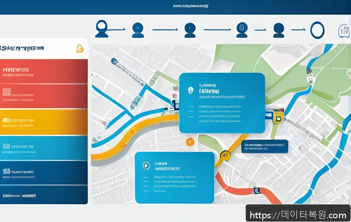Screen dimensions: 351x222
Task: Click the fourth step icon in progress row
Action: (241, 29)
